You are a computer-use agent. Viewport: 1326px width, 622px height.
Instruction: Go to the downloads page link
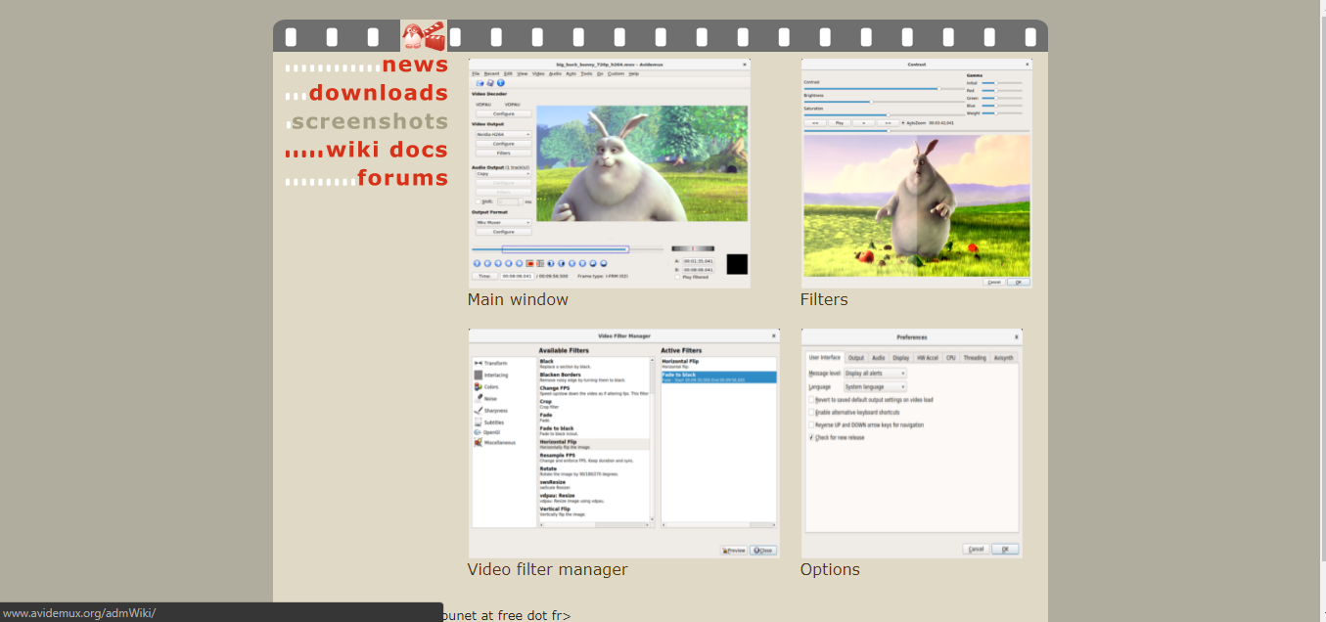coord(378,93)
